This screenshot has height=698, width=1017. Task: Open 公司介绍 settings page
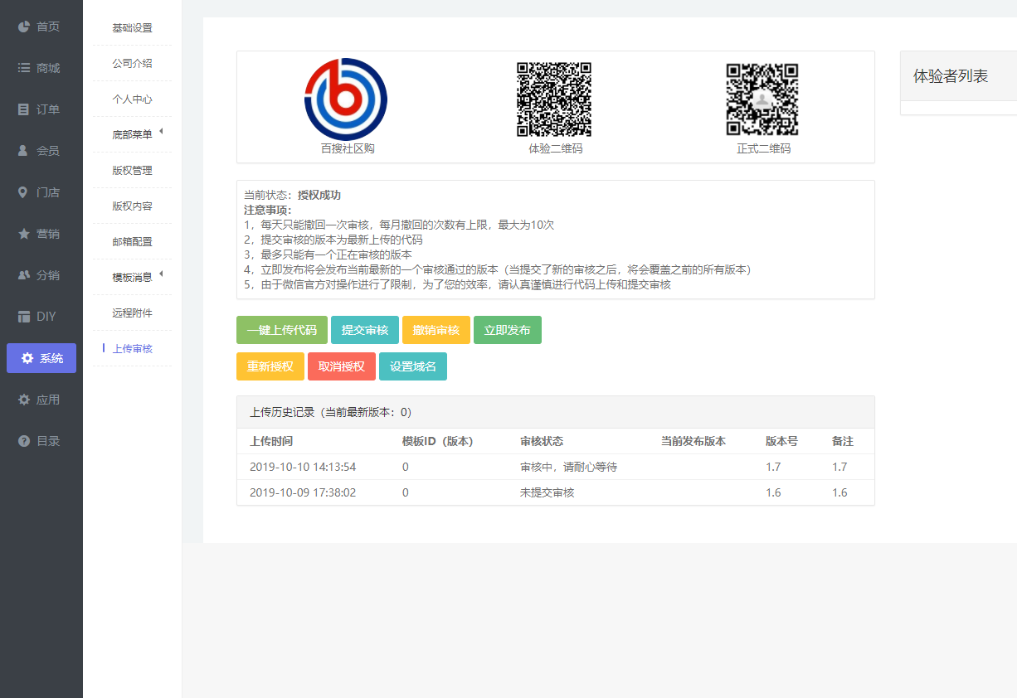pyautogui.click(x=133, y=64)
